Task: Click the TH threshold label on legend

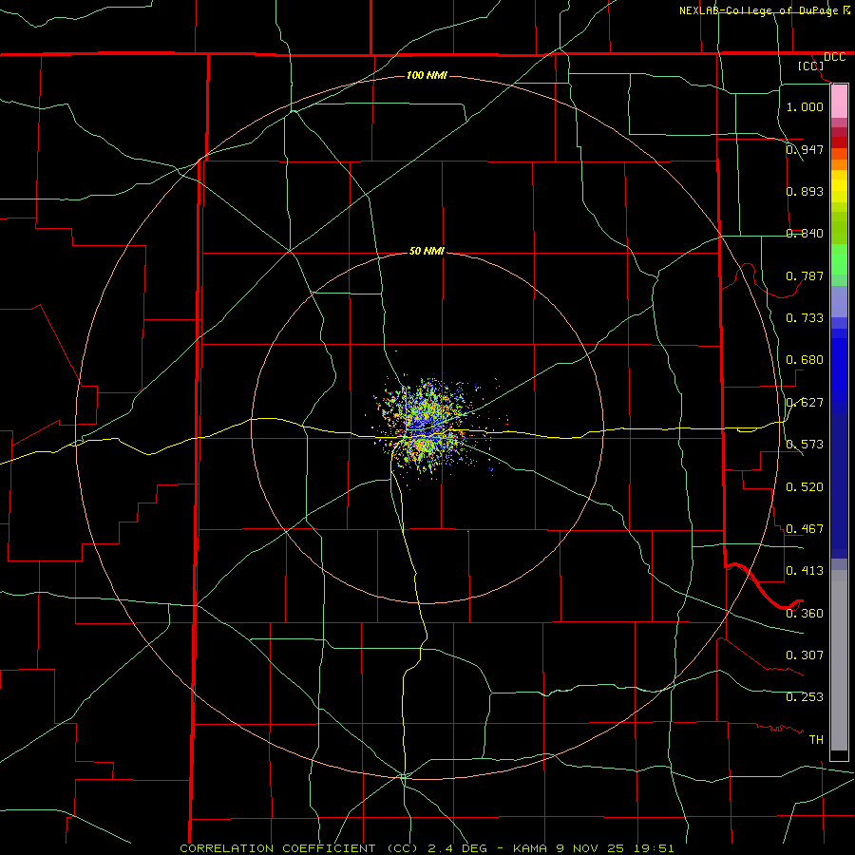Action: click(x=816, y=739)
